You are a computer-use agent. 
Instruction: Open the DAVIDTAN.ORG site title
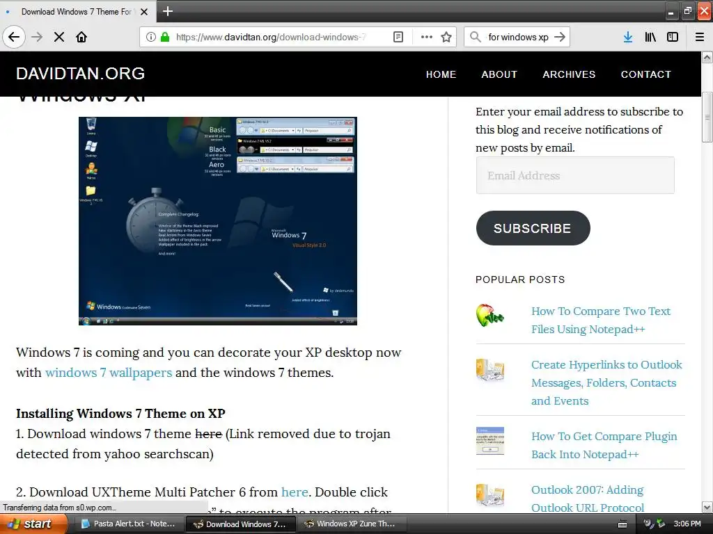[x=81, y=74]
